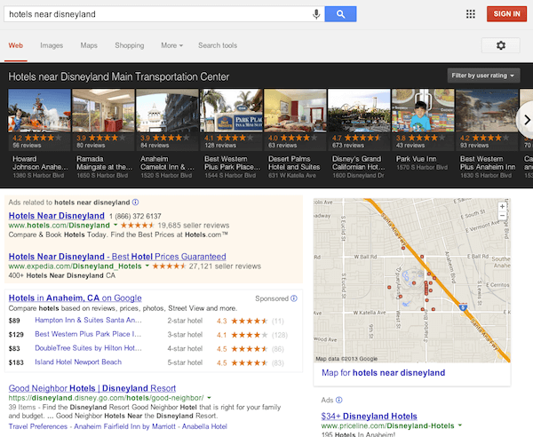The width and height of the screenshot is (533, 437).
Task: Open the Google apps grid icon
Action: 470,13
